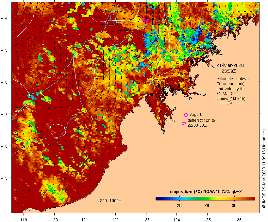Click the '23:59Z' time text

pyautogui.click(x=229, y=71)
